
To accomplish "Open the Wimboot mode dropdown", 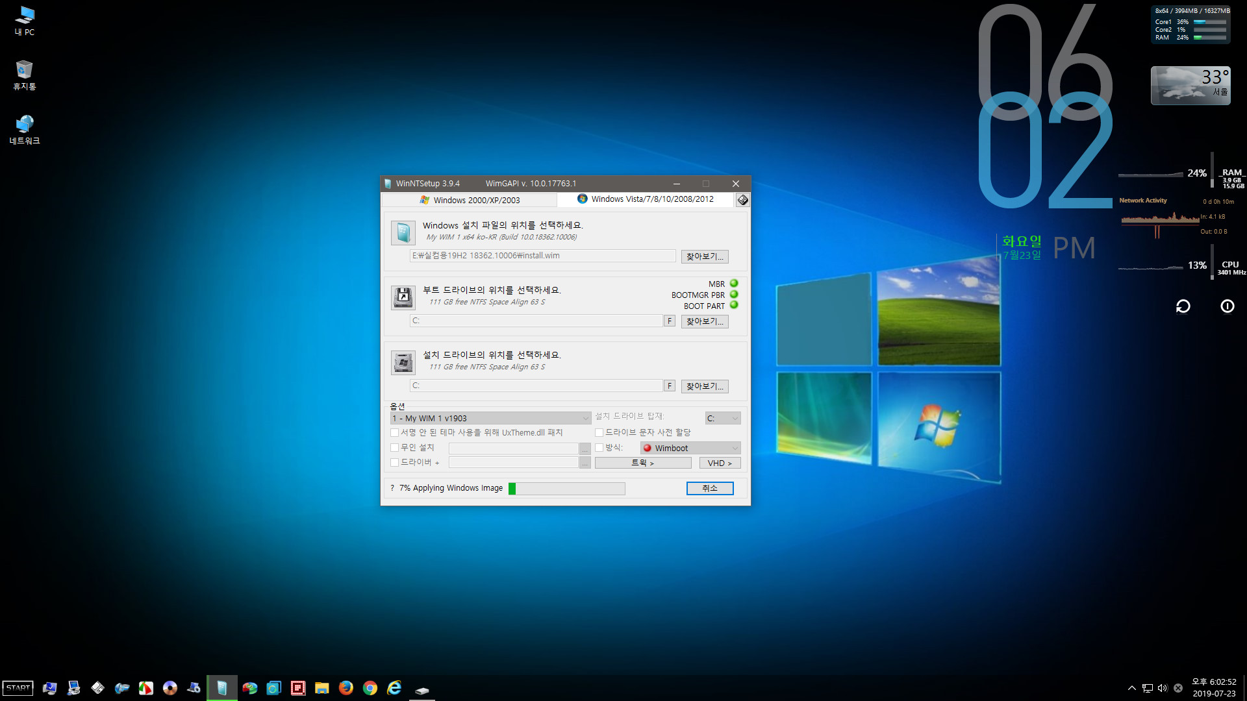I will point(690,448).
